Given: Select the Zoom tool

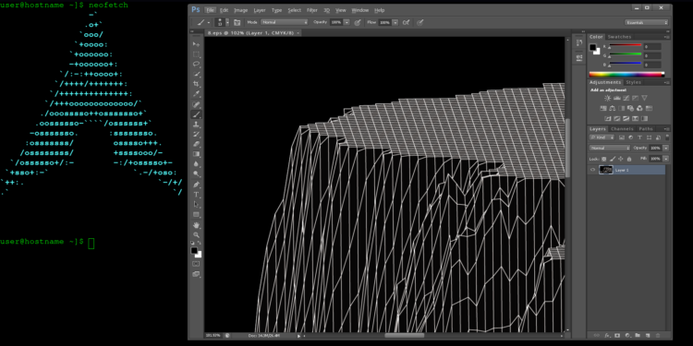Looking at the screenshot, I should (x=196, y=235).
